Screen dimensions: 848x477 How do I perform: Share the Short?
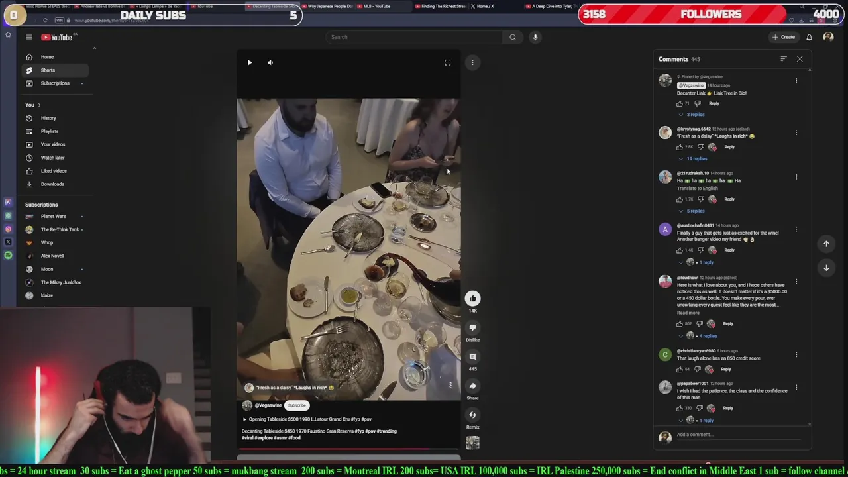click(x=472, y=386)
